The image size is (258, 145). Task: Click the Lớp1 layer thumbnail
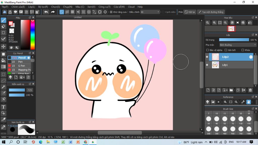pyautogui.click(x=215, y=65)
